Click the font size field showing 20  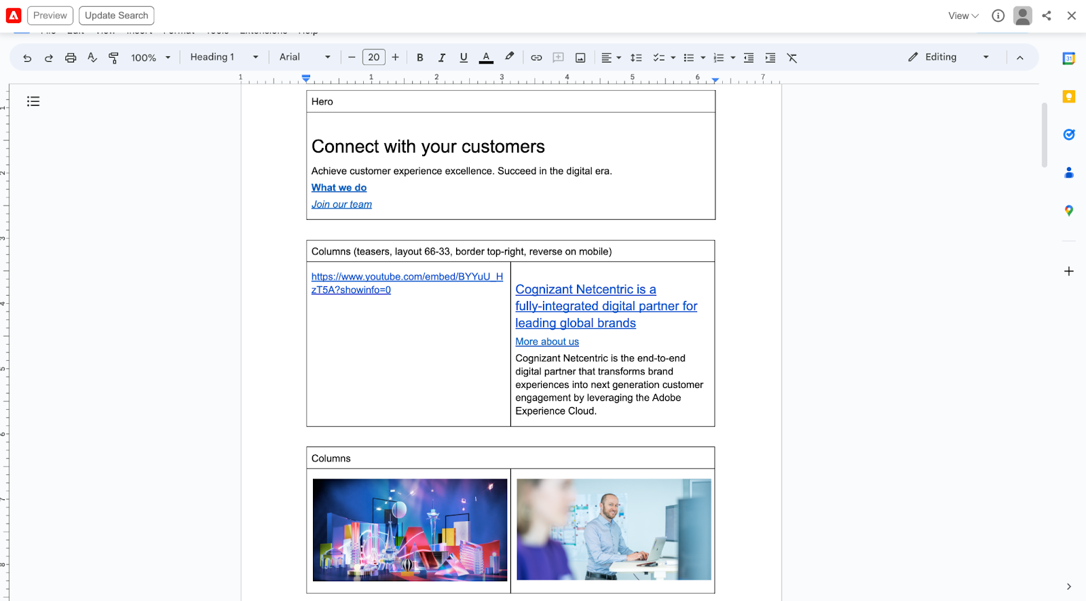tap(373, 58)
